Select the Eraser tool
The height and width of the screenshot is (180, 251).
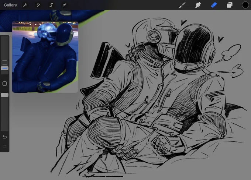click(x=214, y=5)
